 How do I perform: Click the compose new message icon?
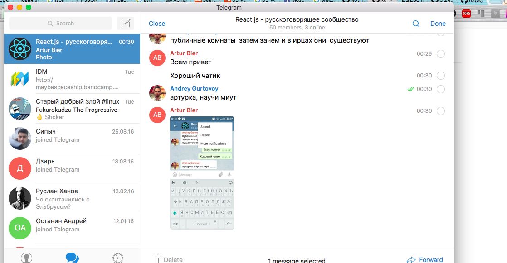click(126, 23)
